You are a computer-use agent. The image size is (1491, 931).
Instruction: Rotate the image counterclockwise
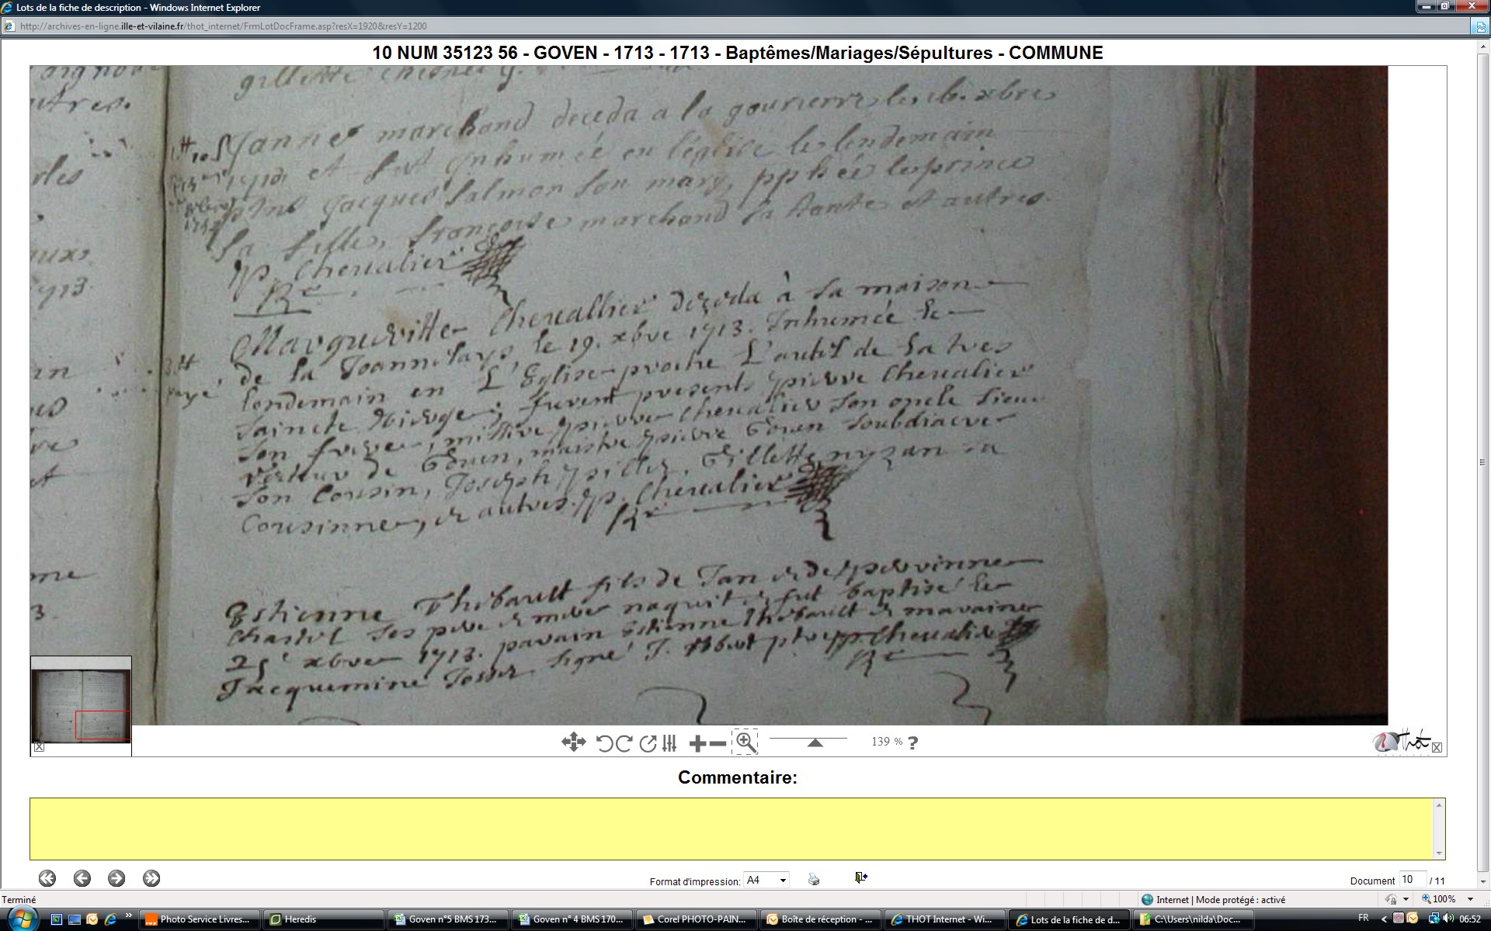click(604, 743)
